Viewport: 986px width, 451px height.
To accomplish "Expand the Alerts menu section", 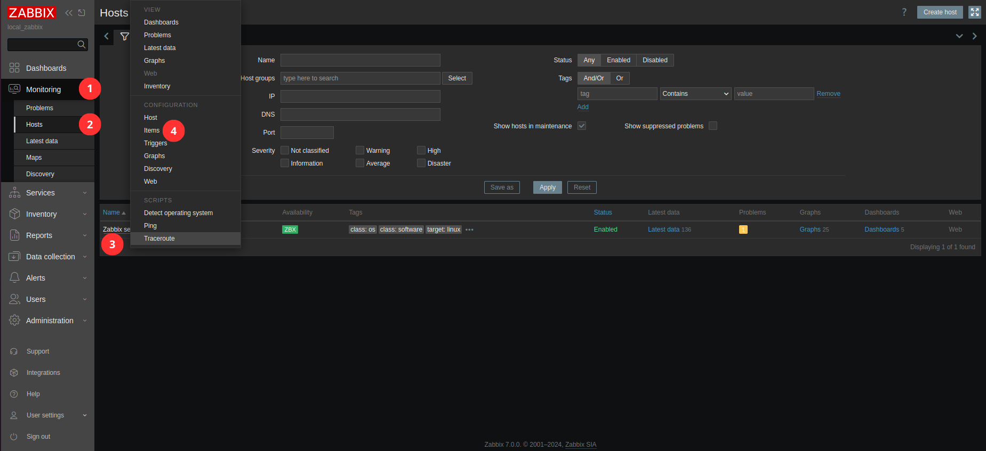I will (85, 278).
